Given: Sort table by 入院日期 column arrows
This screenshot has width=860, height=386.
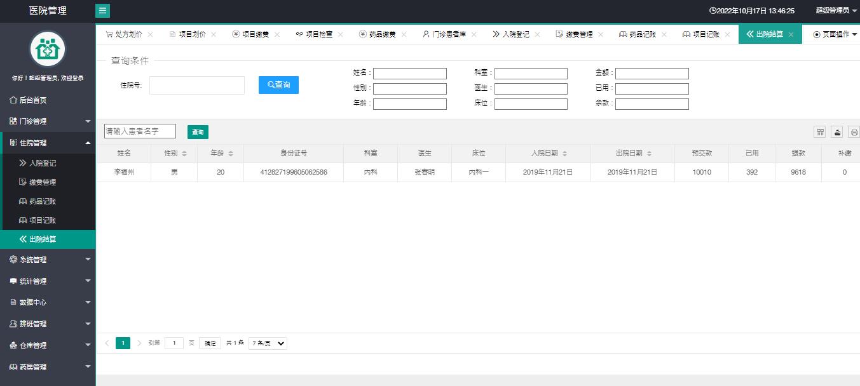Looking at the screenshot, I should 564,154.
